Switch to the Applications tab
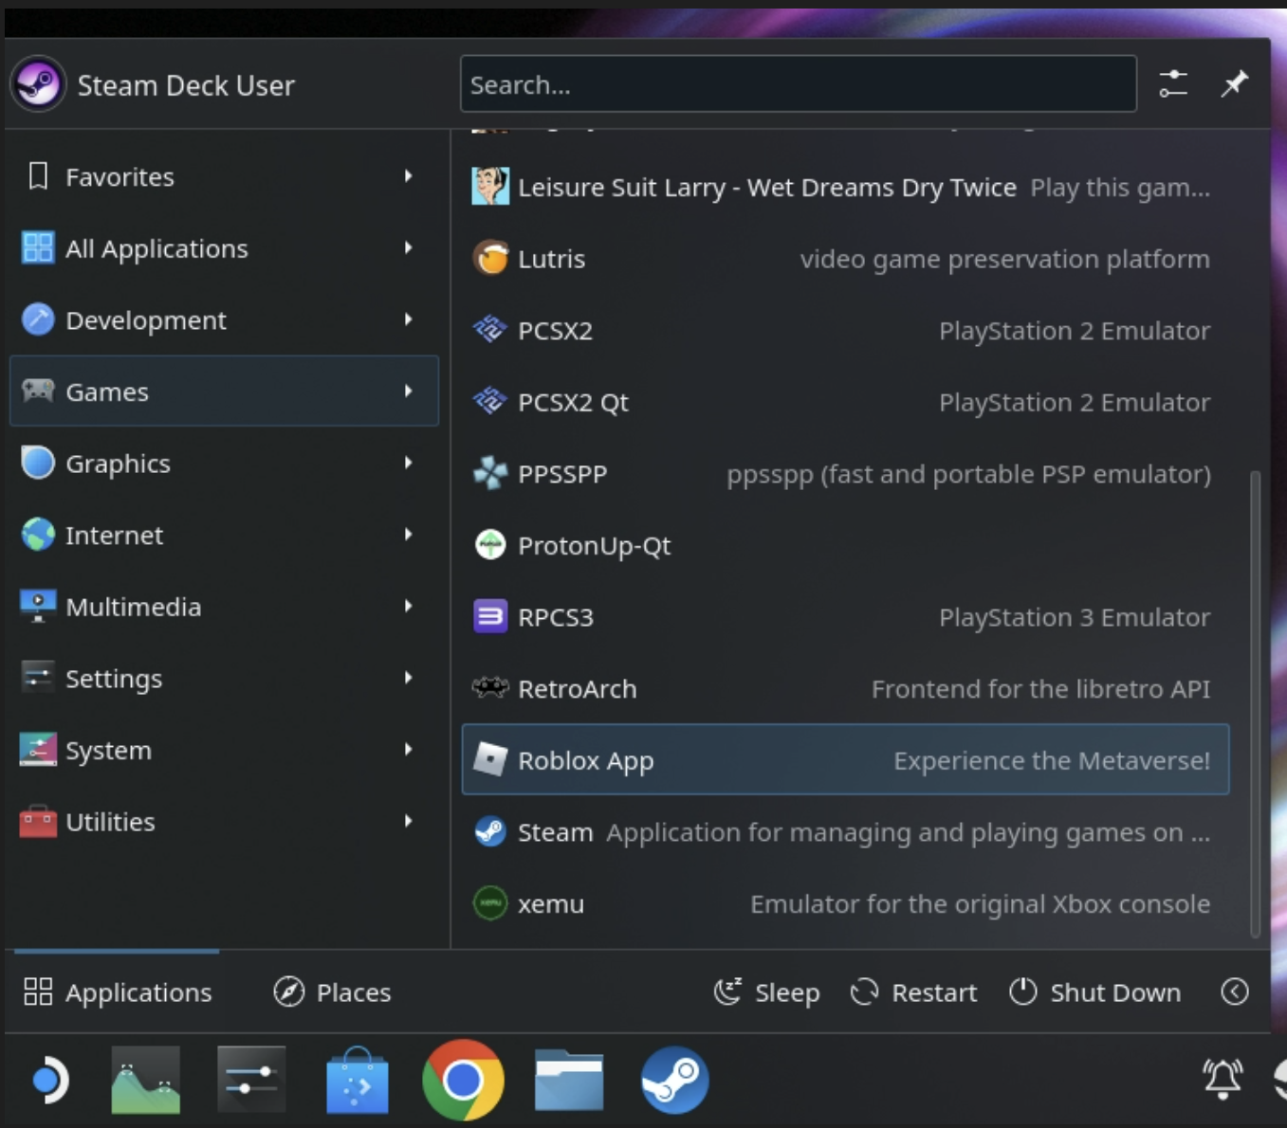 (x=118, y=992)
